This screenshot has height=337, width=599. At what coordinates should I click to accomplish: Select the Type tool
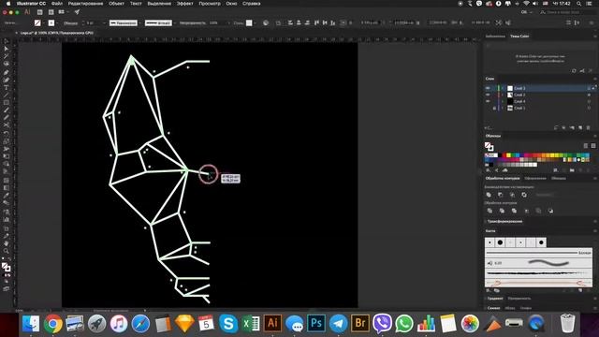(7, 87)
